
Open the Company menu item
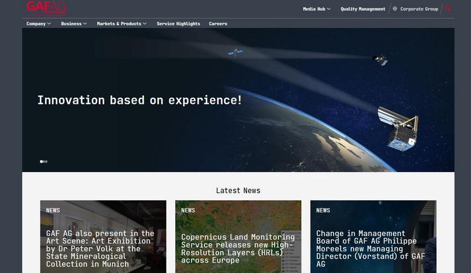click(36, 24)
